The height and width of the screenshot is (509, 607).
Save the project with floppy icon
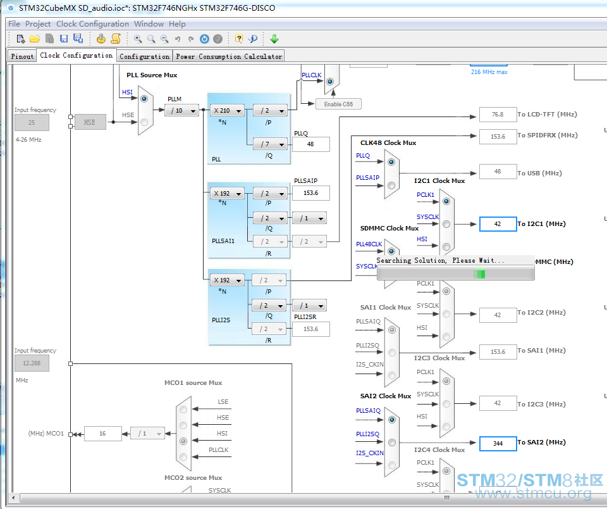[64, 39]
